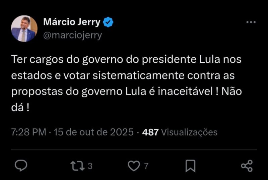Click the blue verified badge
This screenshot has width=268, height=180.
(x=108, y=22)
